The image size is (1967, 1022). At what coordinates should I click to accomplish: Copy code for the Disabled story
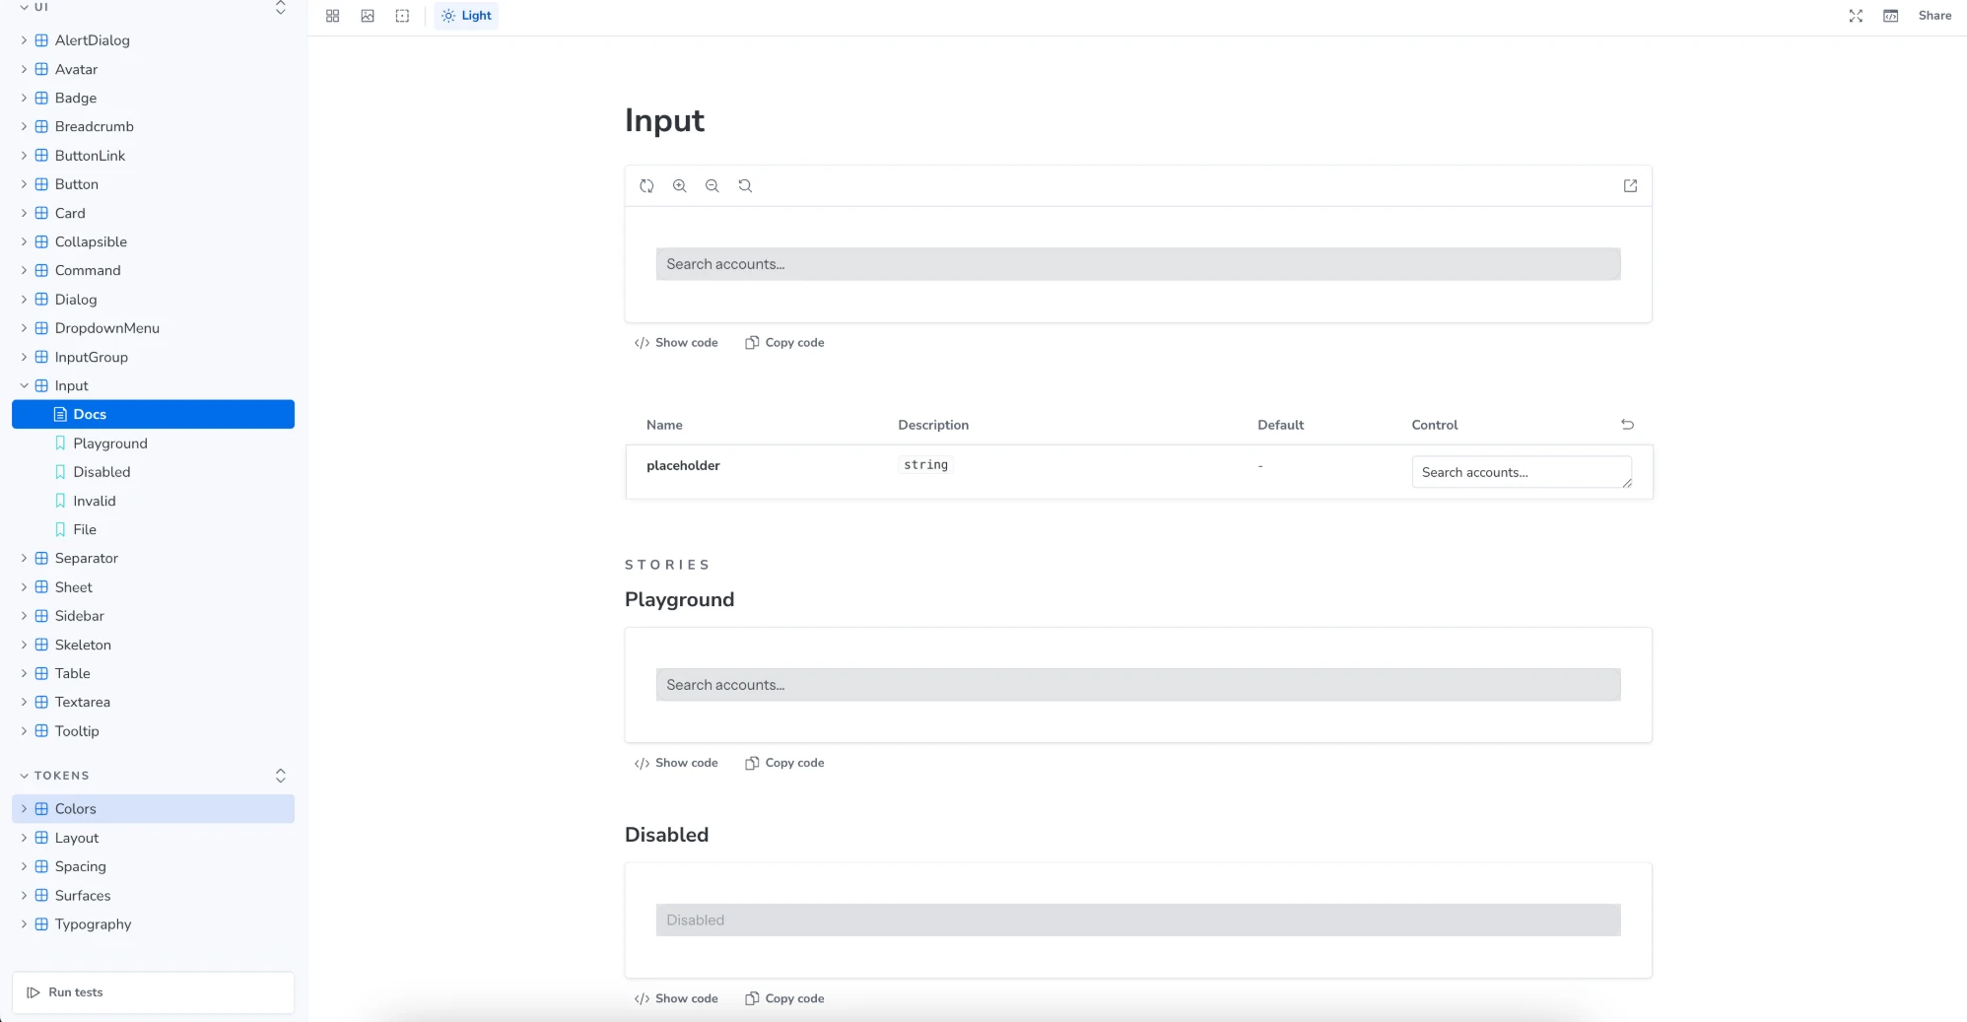(x=784, y=998)
